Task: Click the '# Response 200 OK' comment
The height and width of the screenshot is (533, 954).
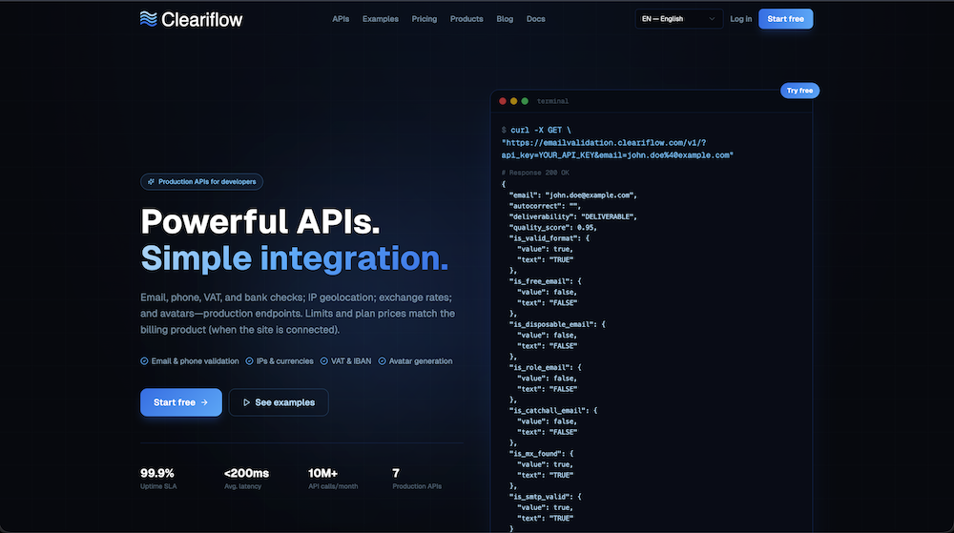Action: tap(535, 173)
